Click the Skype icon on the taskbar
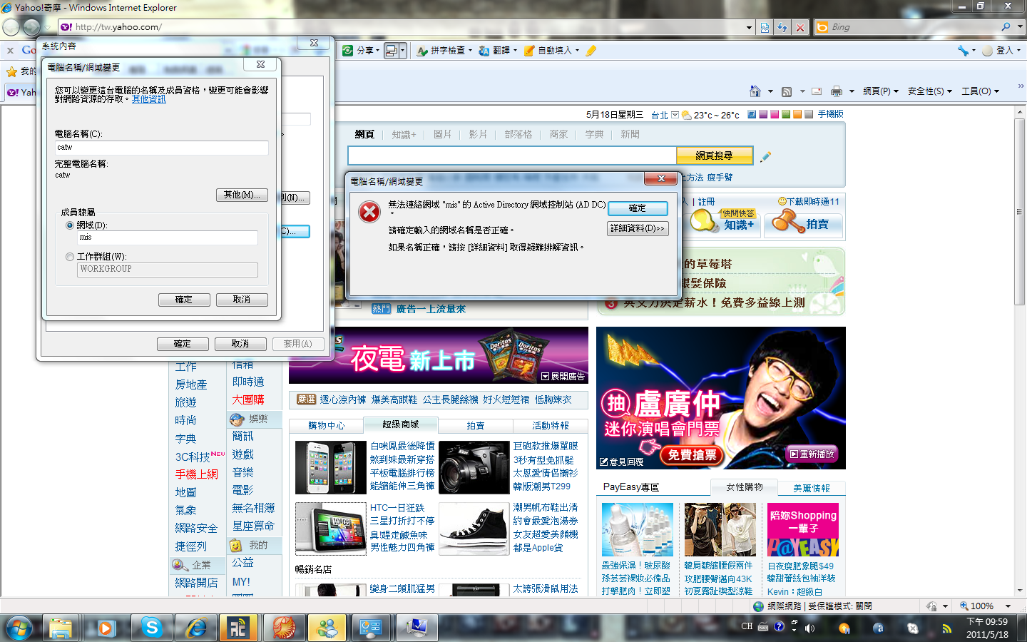The width and height of the screenshot is (1027, 642). coord(151,628)
